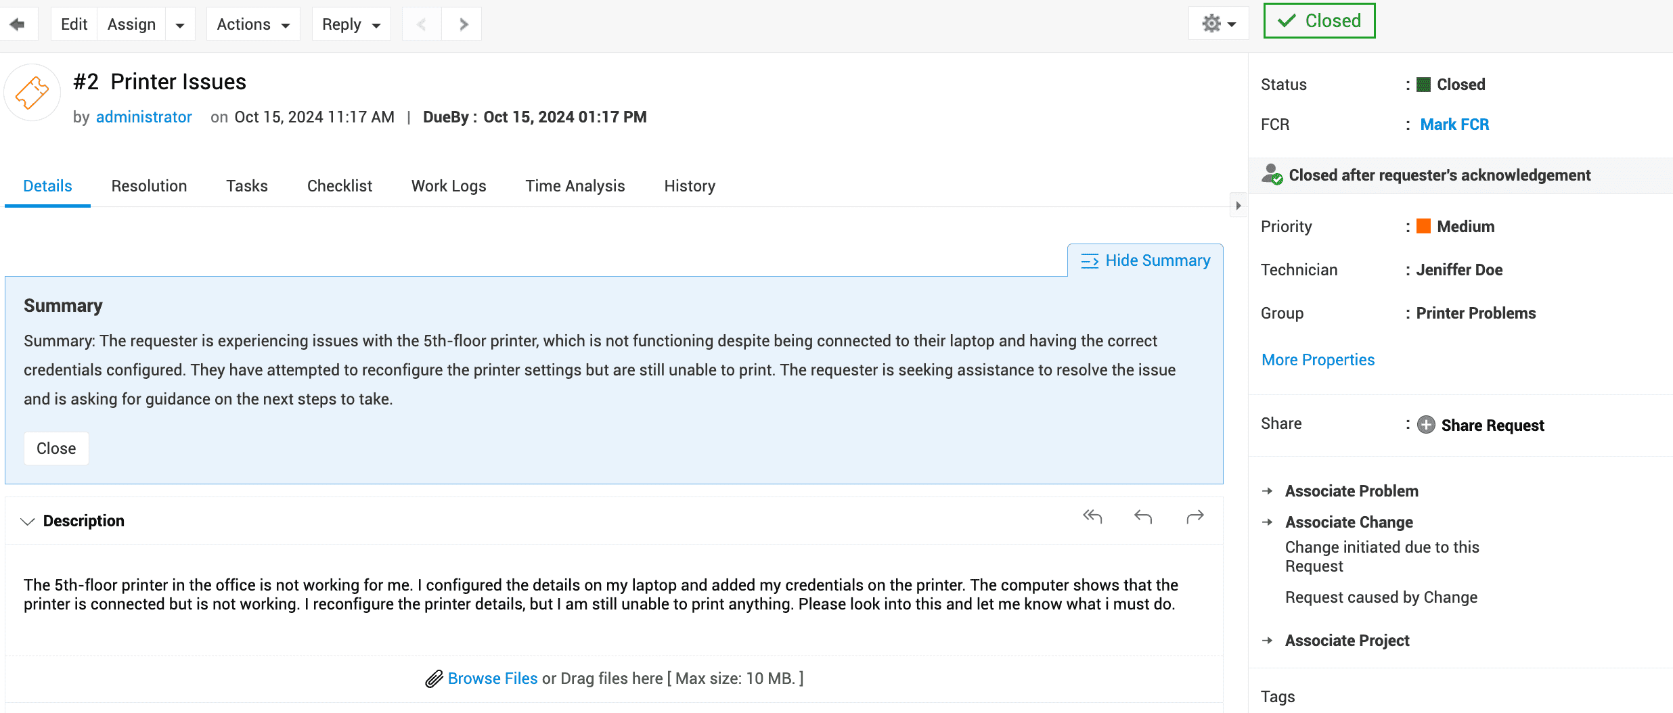Go to next request arrow

(463, 24)
